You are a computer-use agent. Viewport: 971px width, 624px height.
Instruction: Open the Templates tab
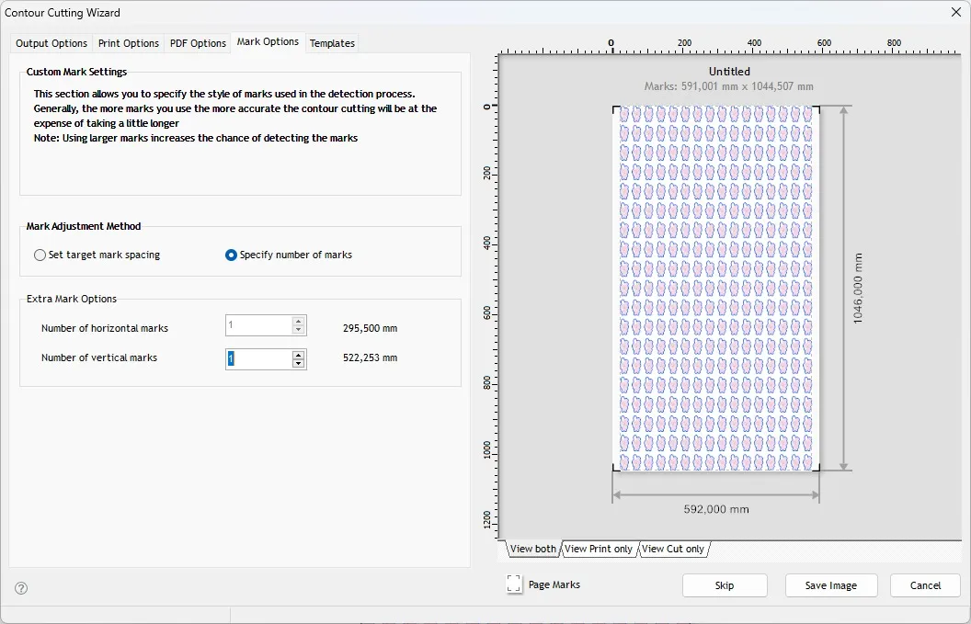tap(332, 43)
